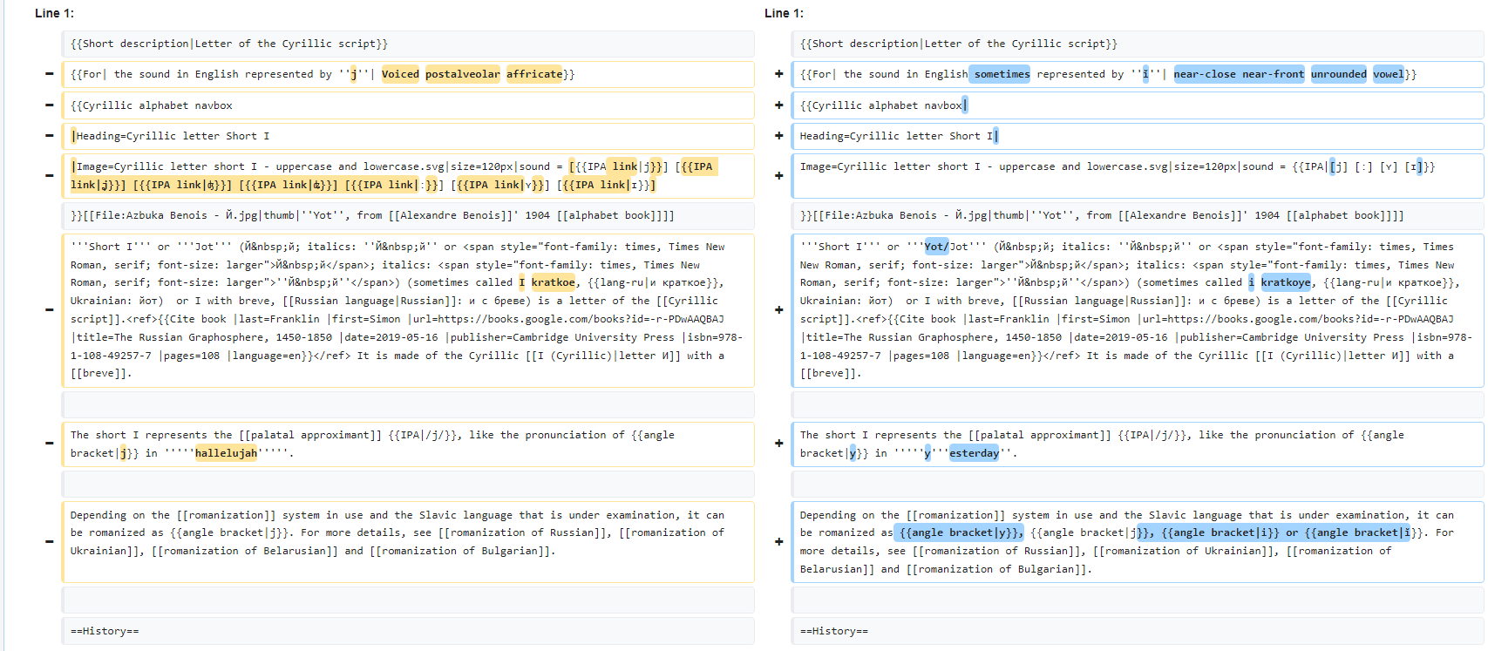Click highlighted phrase 'near-close near-front'
This screenshot has height=651, width=1488.
tap(1239, 74)
